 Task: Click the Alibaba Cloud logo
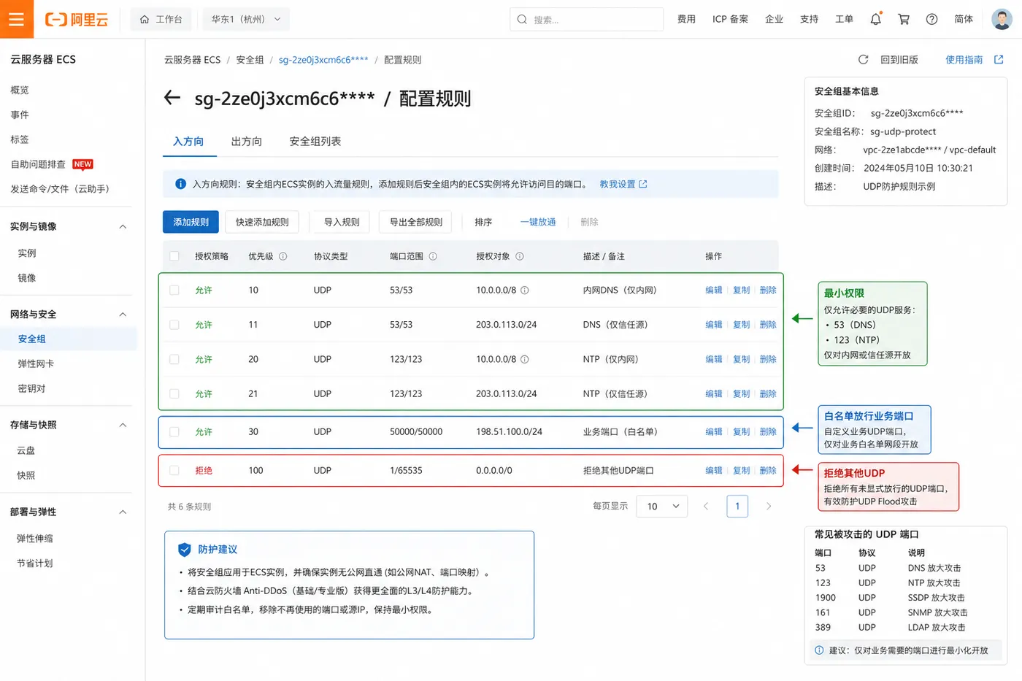pos(76,20)
